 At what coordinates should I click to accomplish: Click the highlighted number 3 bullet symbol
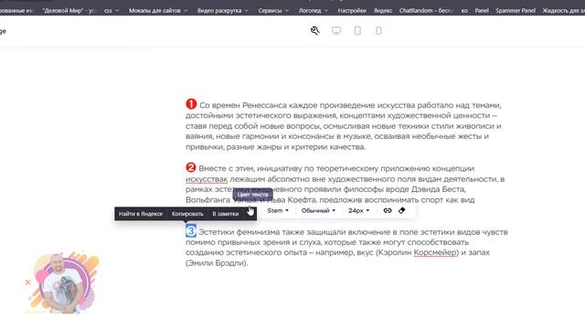pos(191,231)
